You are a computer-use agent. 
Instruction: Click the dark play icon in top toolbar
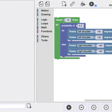[x=91, y=4]
